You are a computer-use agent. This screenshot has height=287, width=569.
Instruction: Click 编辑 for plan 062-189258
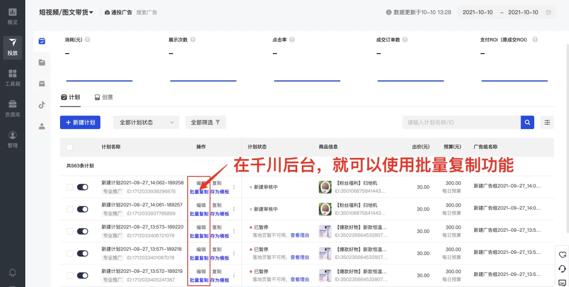201,183
